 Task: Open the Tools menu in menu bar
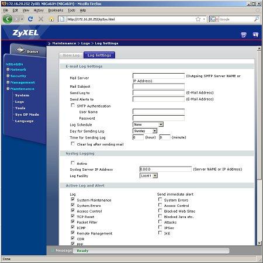pyautogui.click(x=71, y=11)
